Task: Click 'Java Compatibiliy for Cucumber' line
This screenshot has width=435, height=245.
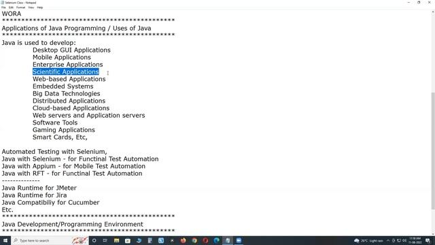Action: [x=50, y=203]
